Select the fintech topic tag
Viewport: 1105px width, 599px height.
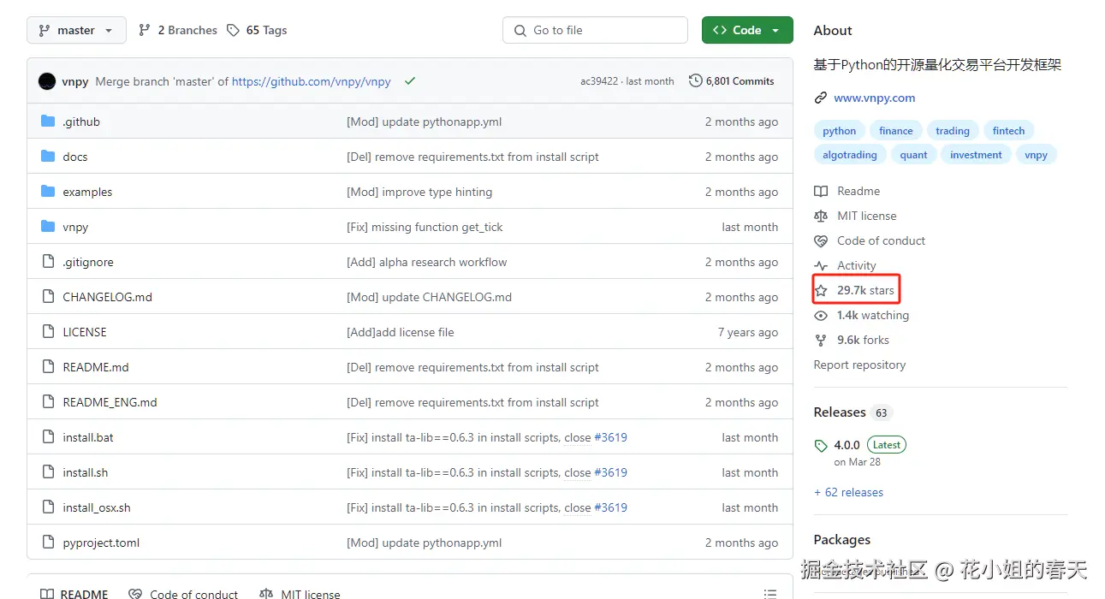(1009, 131)
